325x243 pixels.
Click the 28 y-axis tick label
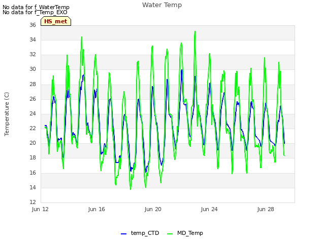point(32,84)
